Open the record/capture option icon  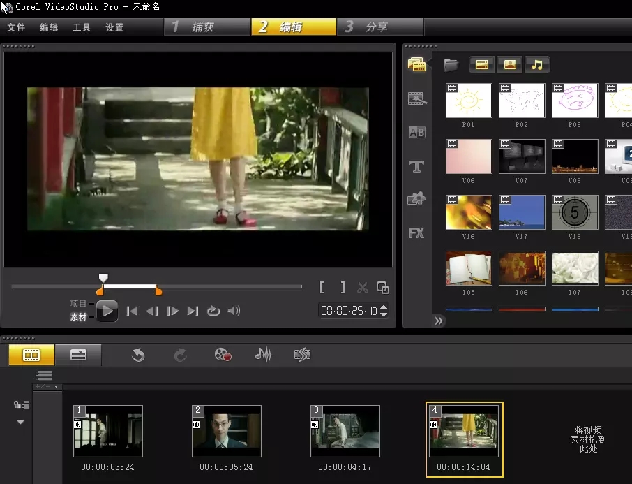coord(223,355)
